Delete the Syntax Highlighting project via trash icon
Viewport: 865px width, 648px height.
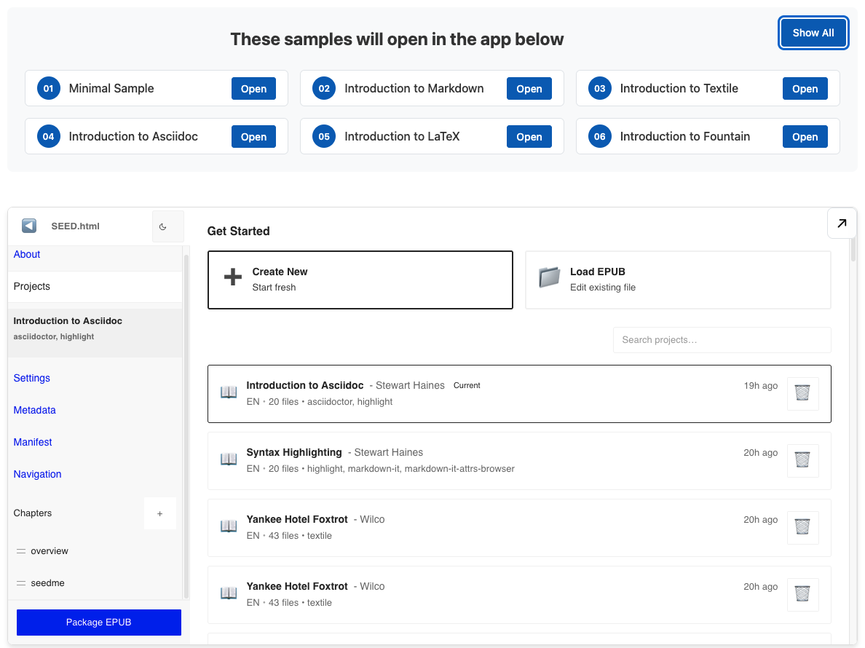coord(802,460)
